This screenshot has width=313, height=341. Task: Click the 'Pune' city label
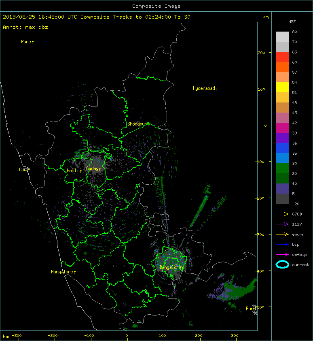[26, 42]
